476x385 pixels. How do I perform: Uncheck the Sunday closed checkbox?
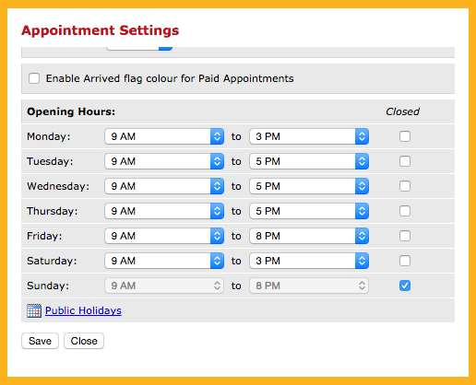coord(405,286)
